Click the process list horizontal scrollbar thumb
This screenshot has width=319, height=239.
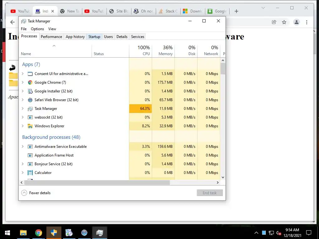[x=97, y=182]
